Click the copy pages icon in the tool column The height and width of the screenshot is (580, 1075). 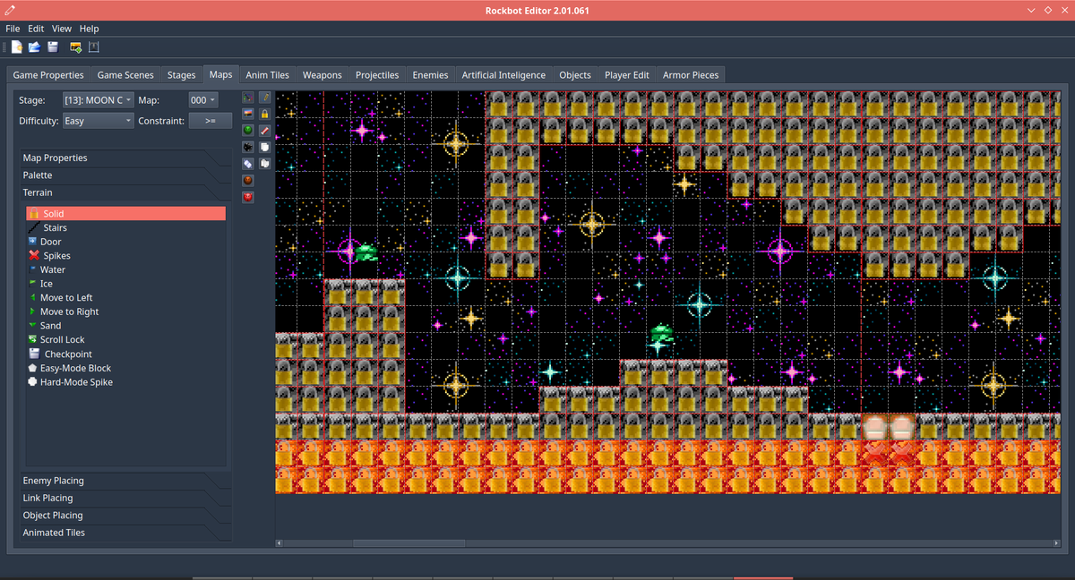[x=265, y=147]
